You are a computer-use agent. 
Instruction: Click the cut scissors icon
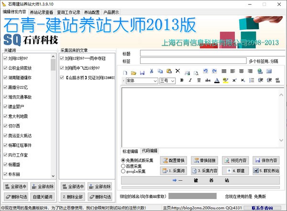point(152,71)
